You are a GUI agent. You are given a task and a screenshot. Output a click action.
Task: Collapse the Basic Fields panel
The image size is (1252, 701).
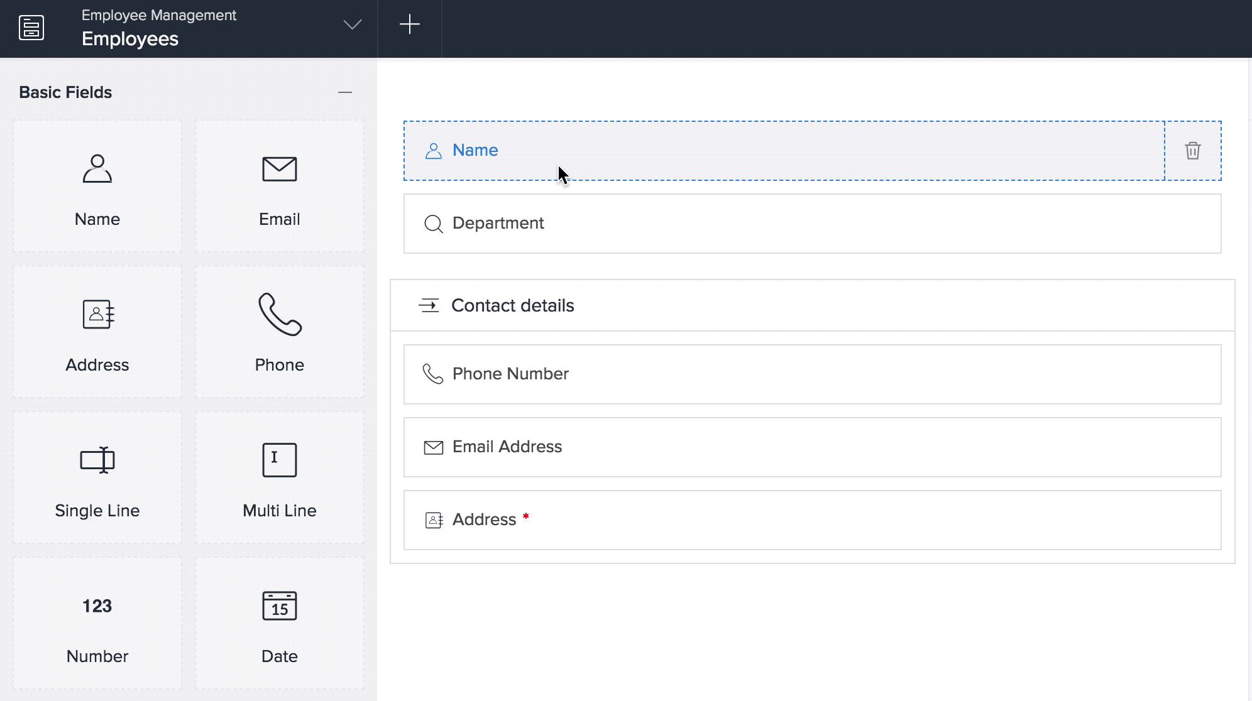click(344, 92)
